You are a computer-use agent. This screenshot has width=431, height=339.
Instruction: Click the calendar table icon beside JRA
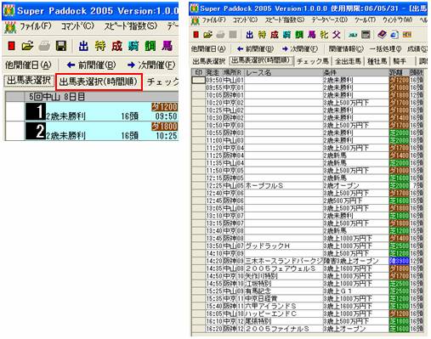[366, 35]
